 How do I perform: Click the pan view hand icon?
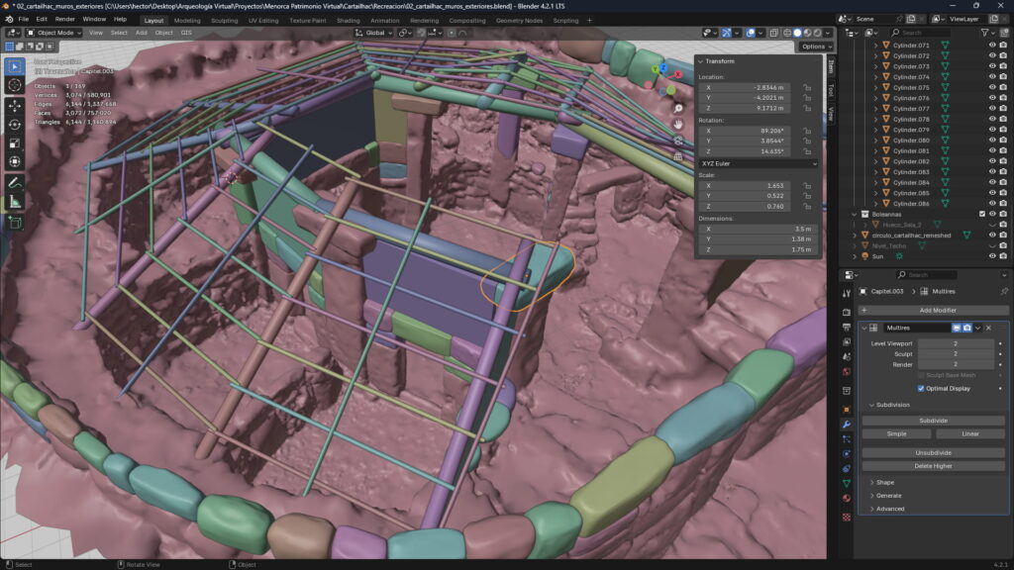click(677, 124)
